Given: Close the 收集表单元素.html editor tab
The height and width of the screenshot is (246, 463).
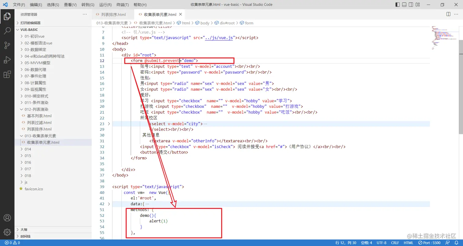Looking at the screenshot, I should (181, 14).
